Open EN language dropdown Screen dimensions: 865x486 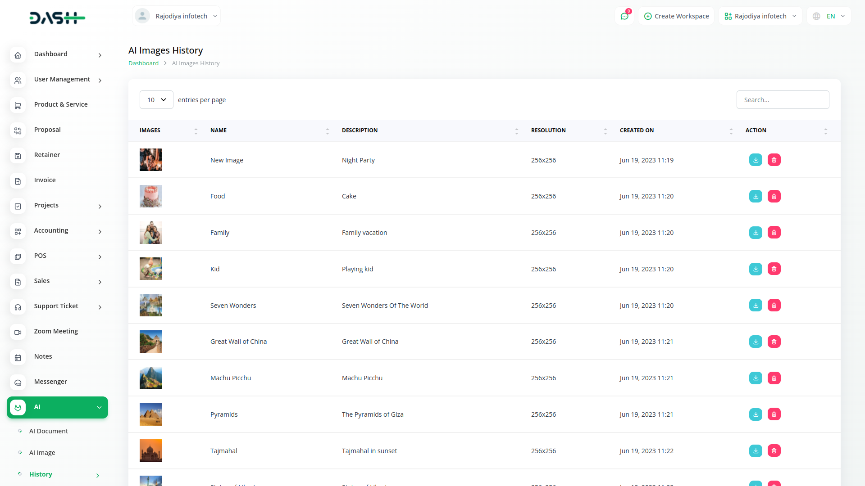click(x=829, y=16)
